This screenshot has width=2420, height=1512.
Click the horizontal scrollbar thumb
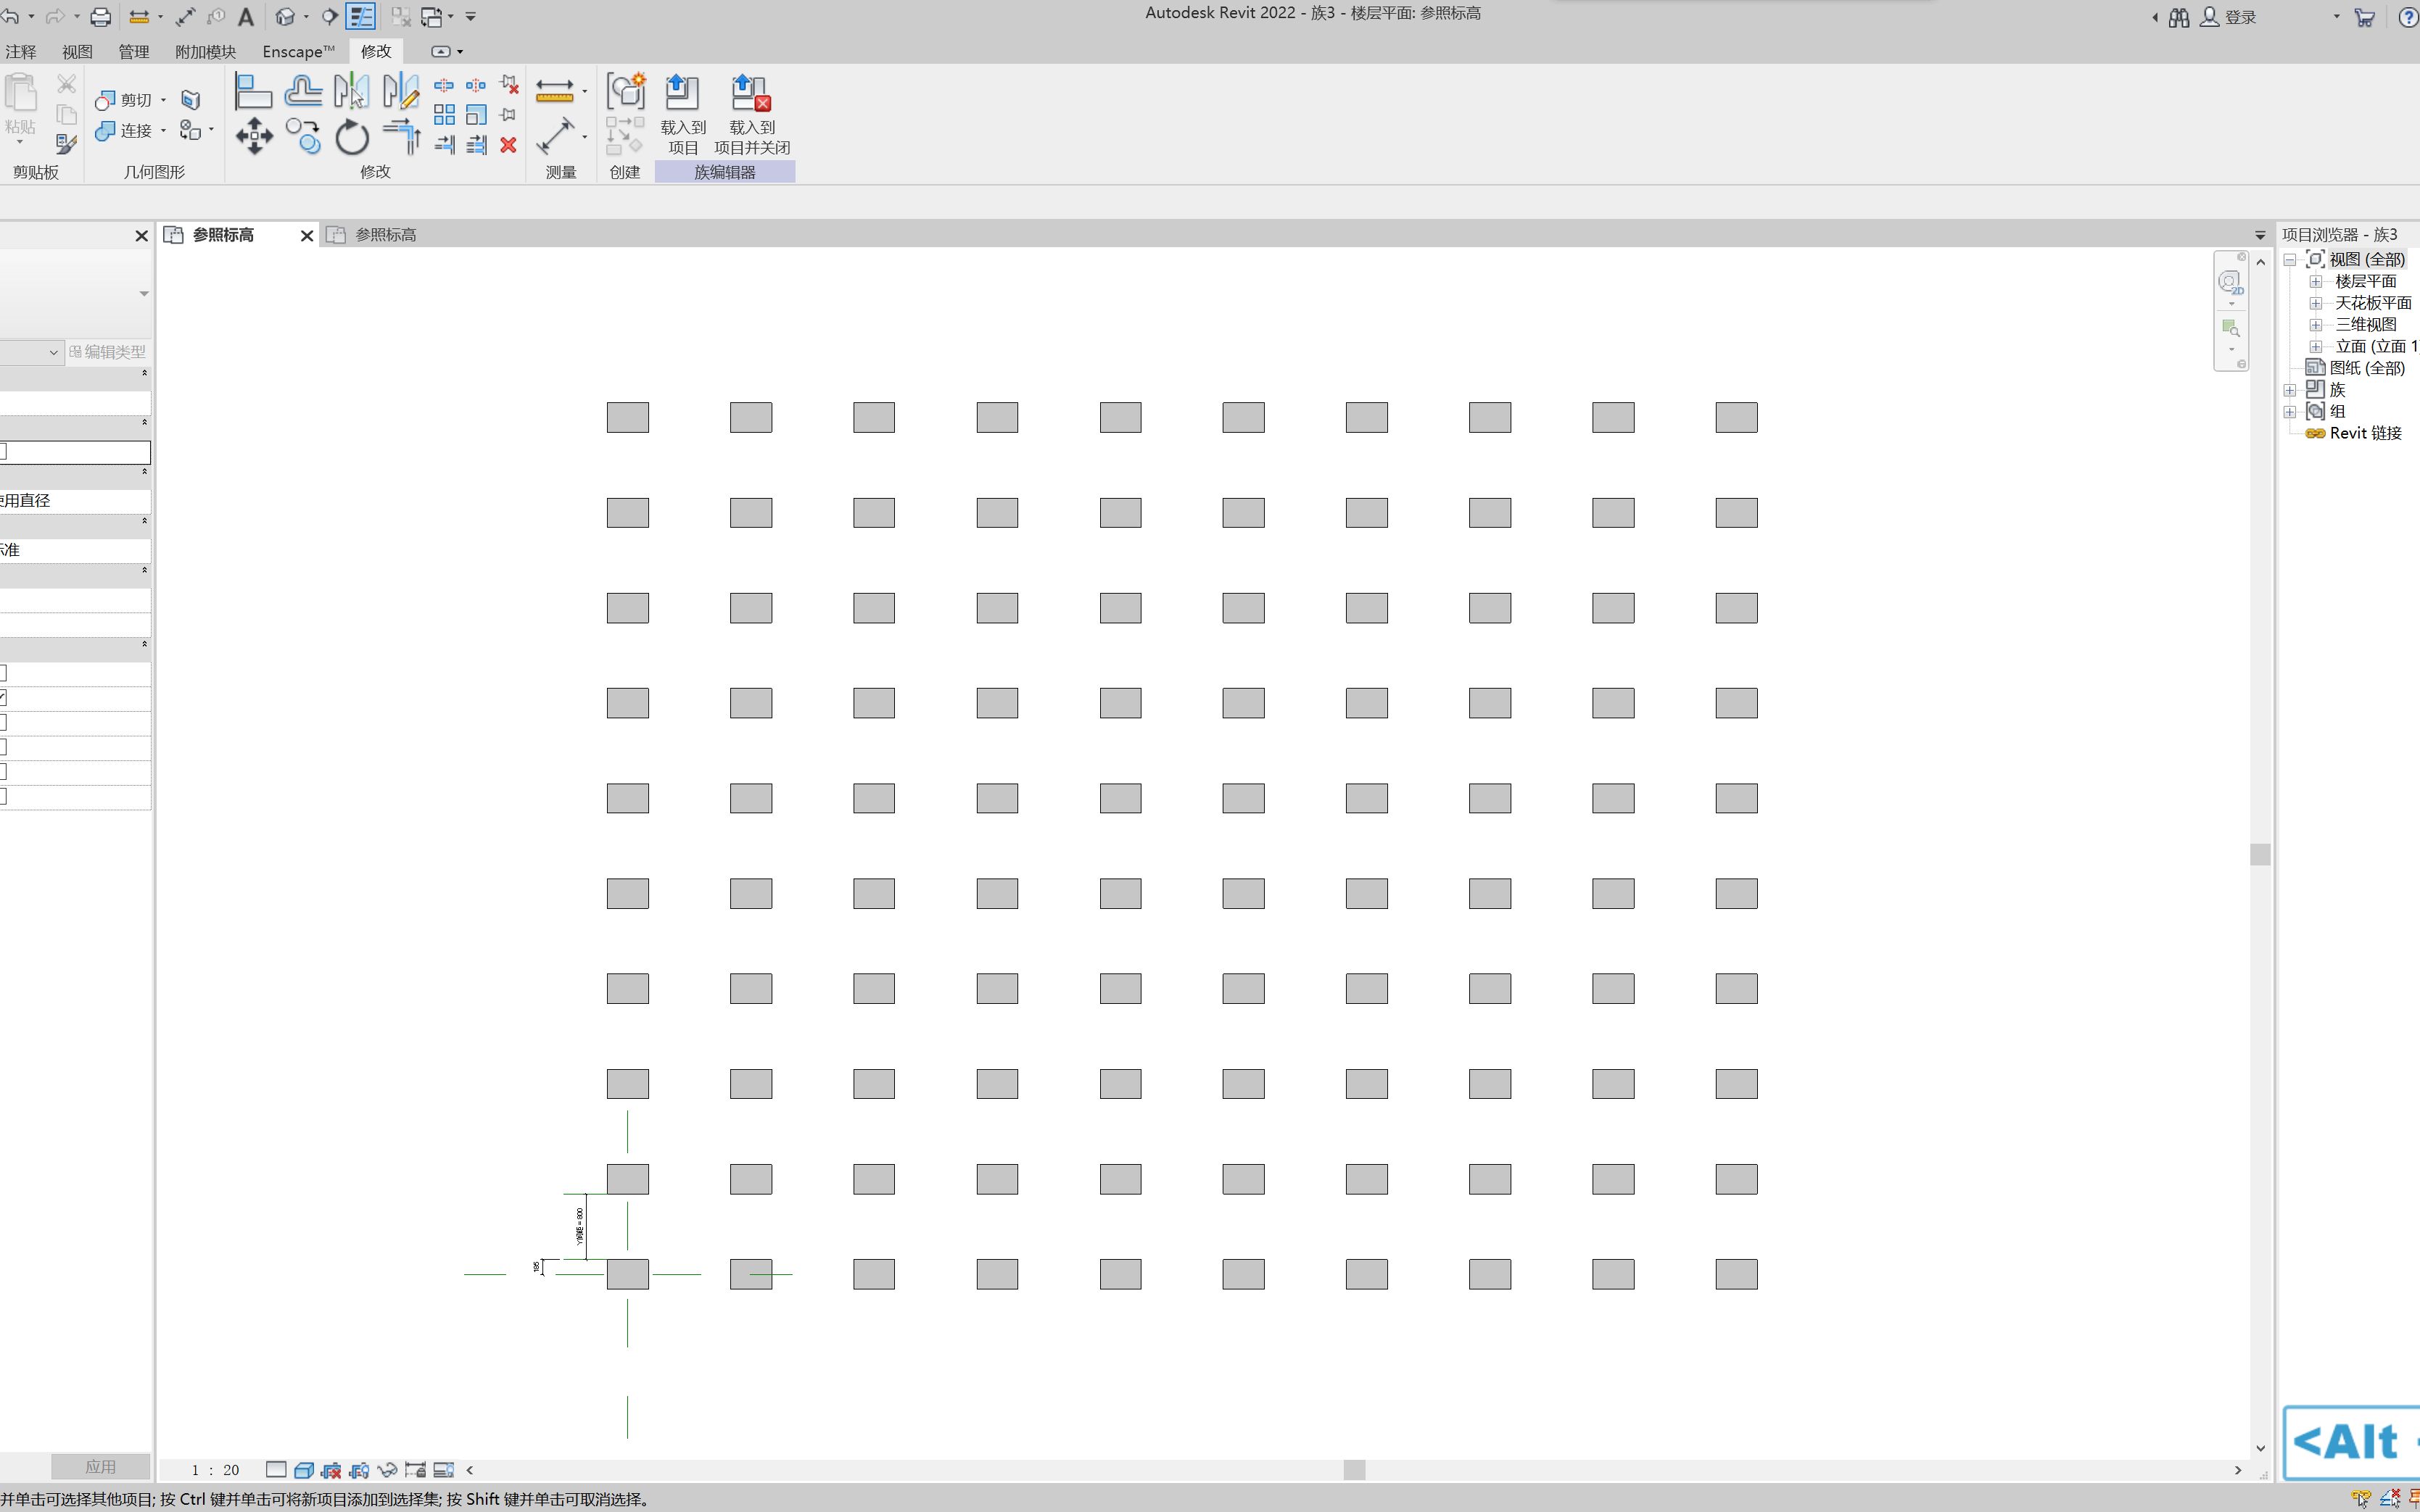click(1353, 1470)
